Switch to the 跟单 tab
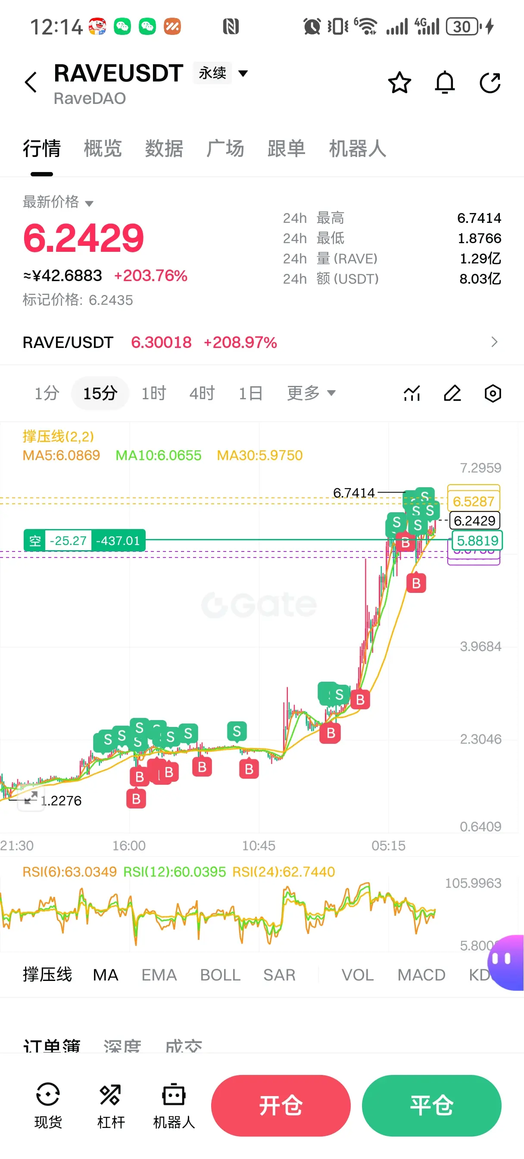Screen dimensions: 524x1159 [287, 148]
